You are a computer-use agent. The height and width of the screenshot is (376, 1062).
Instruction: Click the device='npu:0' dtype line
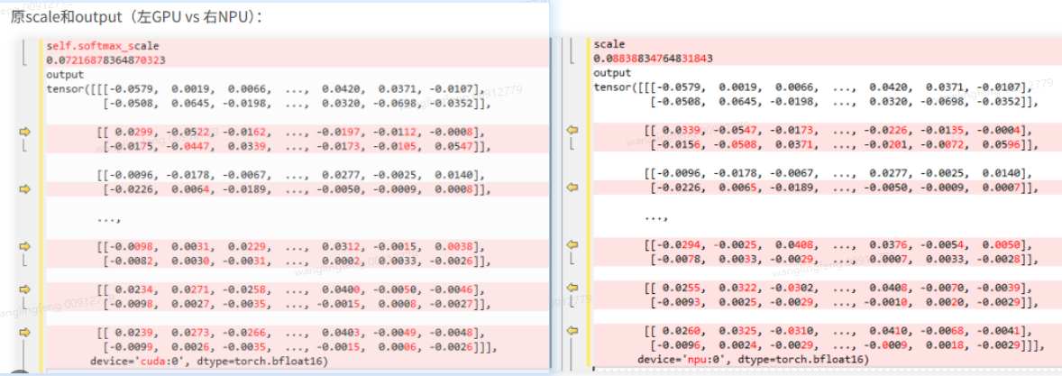point(753,359)
